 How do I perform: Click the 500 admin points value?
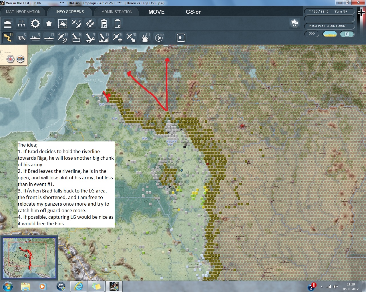click(x=312, y=34)
